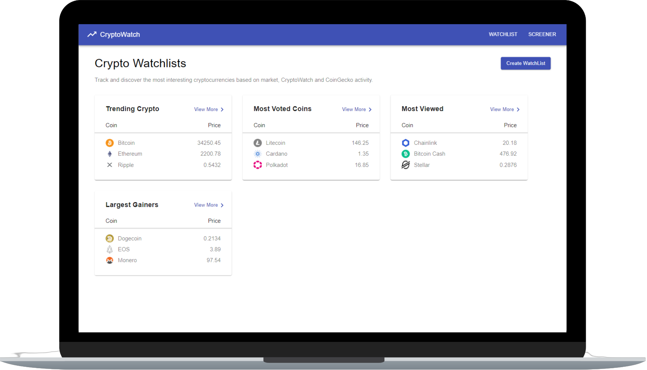This screenshot has width=647, height=370.
Task: Open the SCREENER nav item
Action: pos(542,35)
